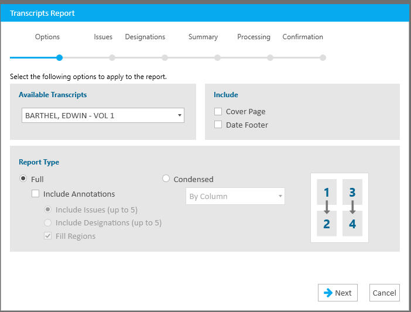Click the Available Transcripts heading
This screenshot has width=411, height=312.
(x=53, y=95)
